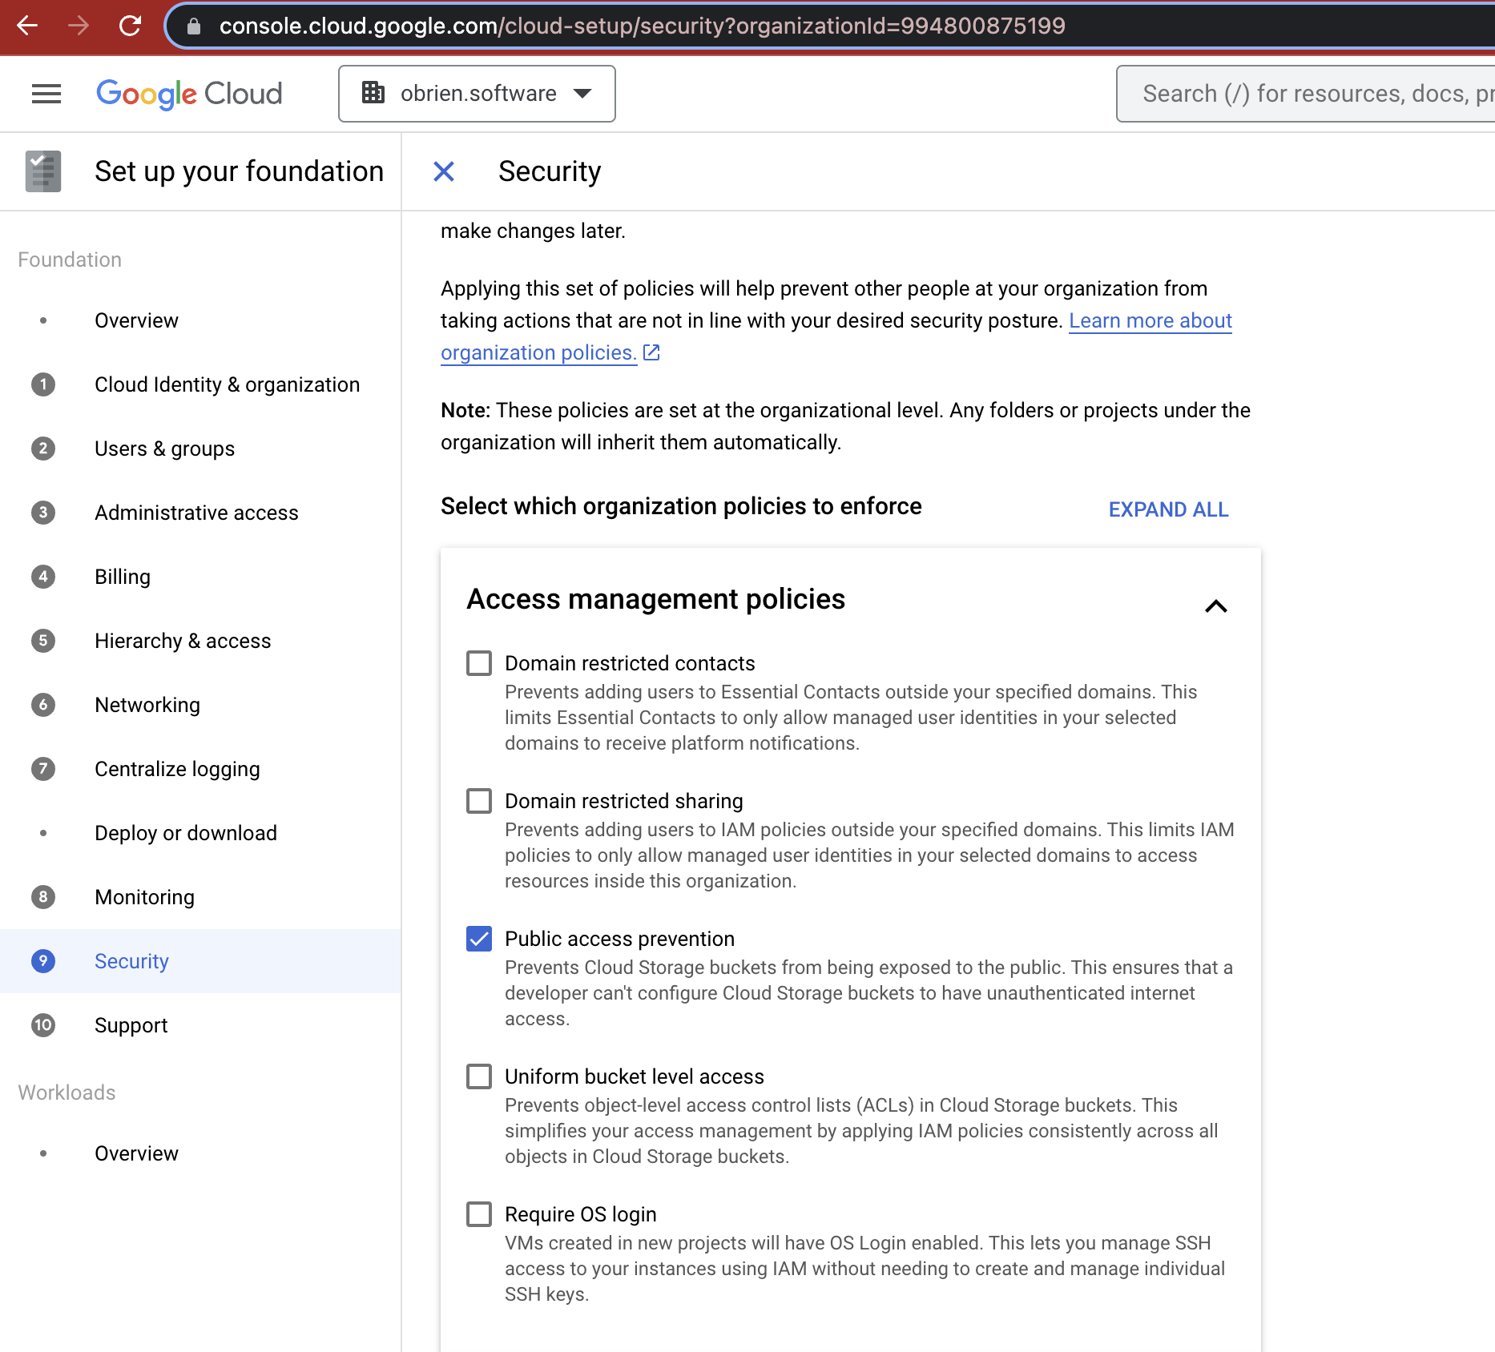Viewport: 1495px width, 1352px height.
Task: Disable Public access prevention policy
Action: [x=479, y=939]
